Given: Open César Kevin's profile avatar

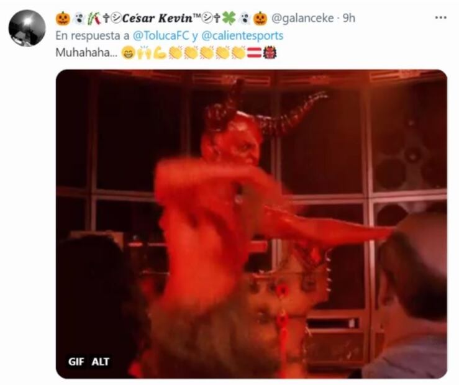Looking at the screenshot, I should 27,28.
